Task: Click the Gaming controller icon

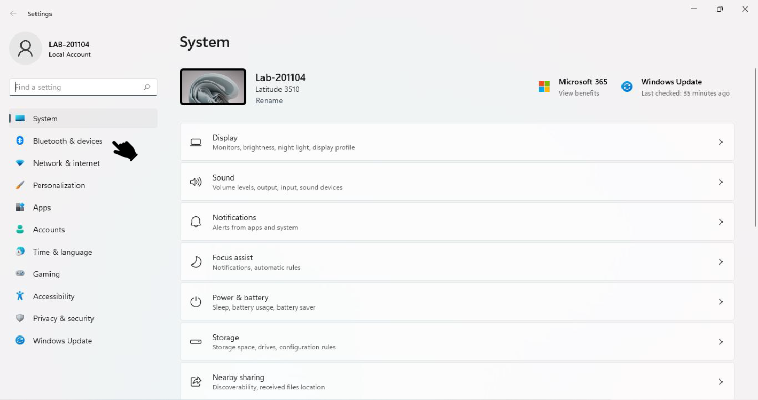Action: point(20,273)
